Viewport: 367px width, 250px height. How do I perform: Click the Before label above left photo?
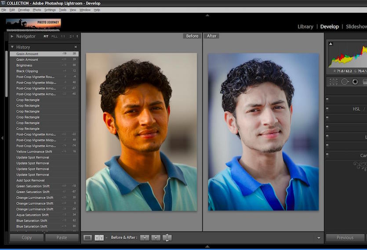point(192,36)
